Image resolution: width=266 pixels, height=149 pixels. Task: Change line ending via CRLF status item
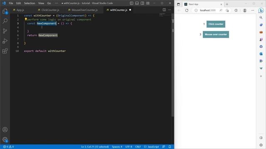tap(138, 147)
